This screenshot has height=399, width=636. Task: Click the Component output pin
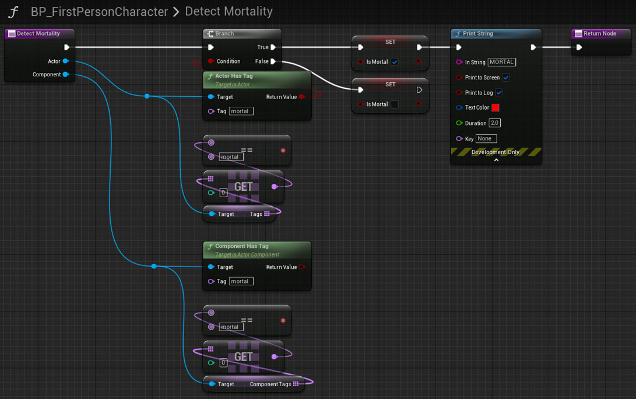click(x=66, y=74)
